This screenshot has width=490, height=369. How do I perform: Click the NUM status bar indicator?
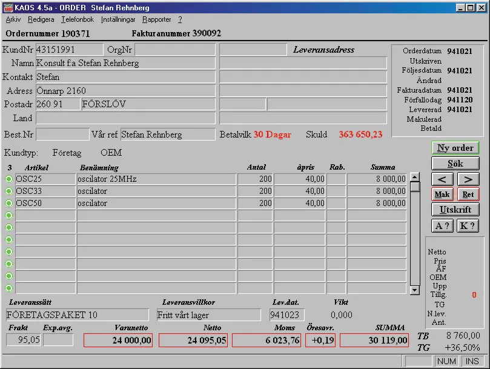coord(446,361)
